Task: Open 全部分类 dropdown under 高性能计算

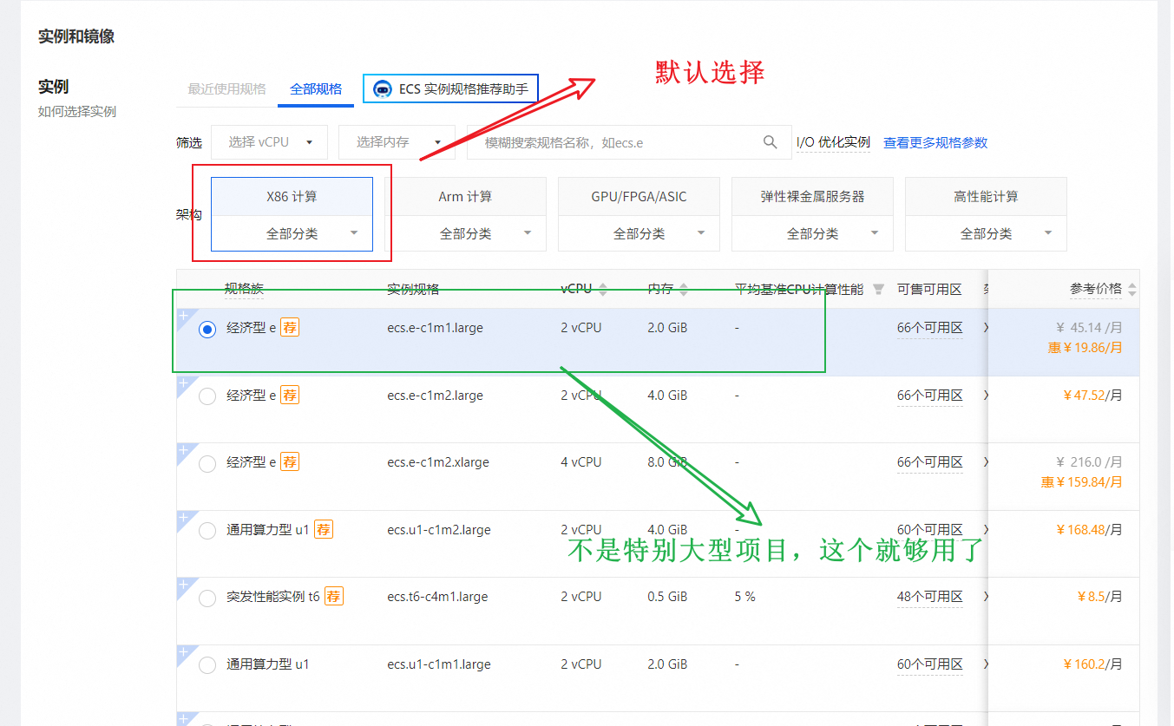Action: pyautogui.click(x=986, y=233)
